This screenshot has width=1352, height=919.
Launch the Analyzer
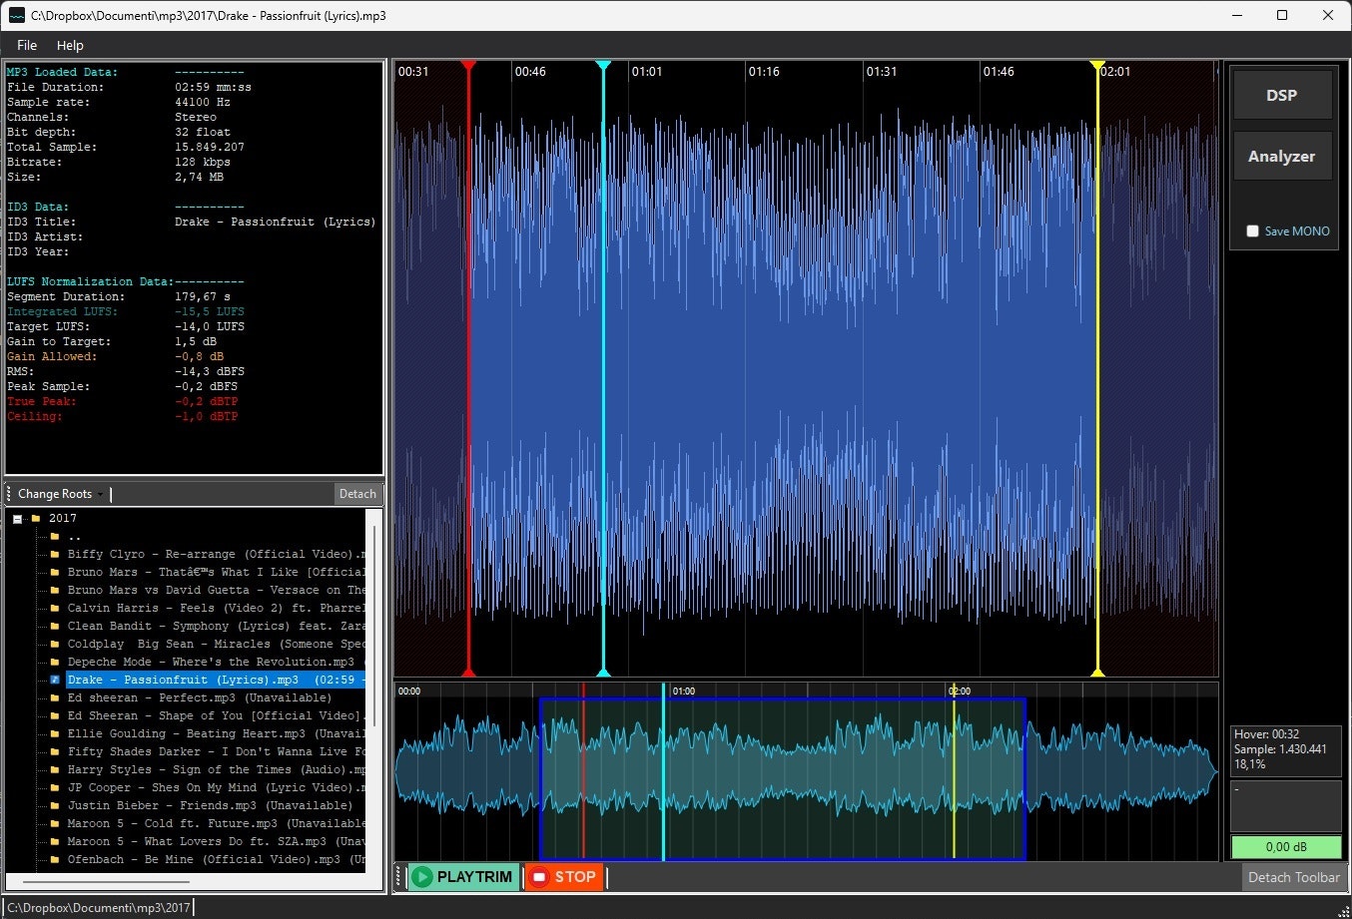click(1282, 157)
